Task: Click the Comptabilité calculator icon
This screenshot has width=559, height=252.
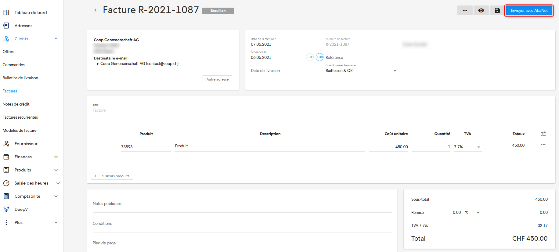Action: 6,196
